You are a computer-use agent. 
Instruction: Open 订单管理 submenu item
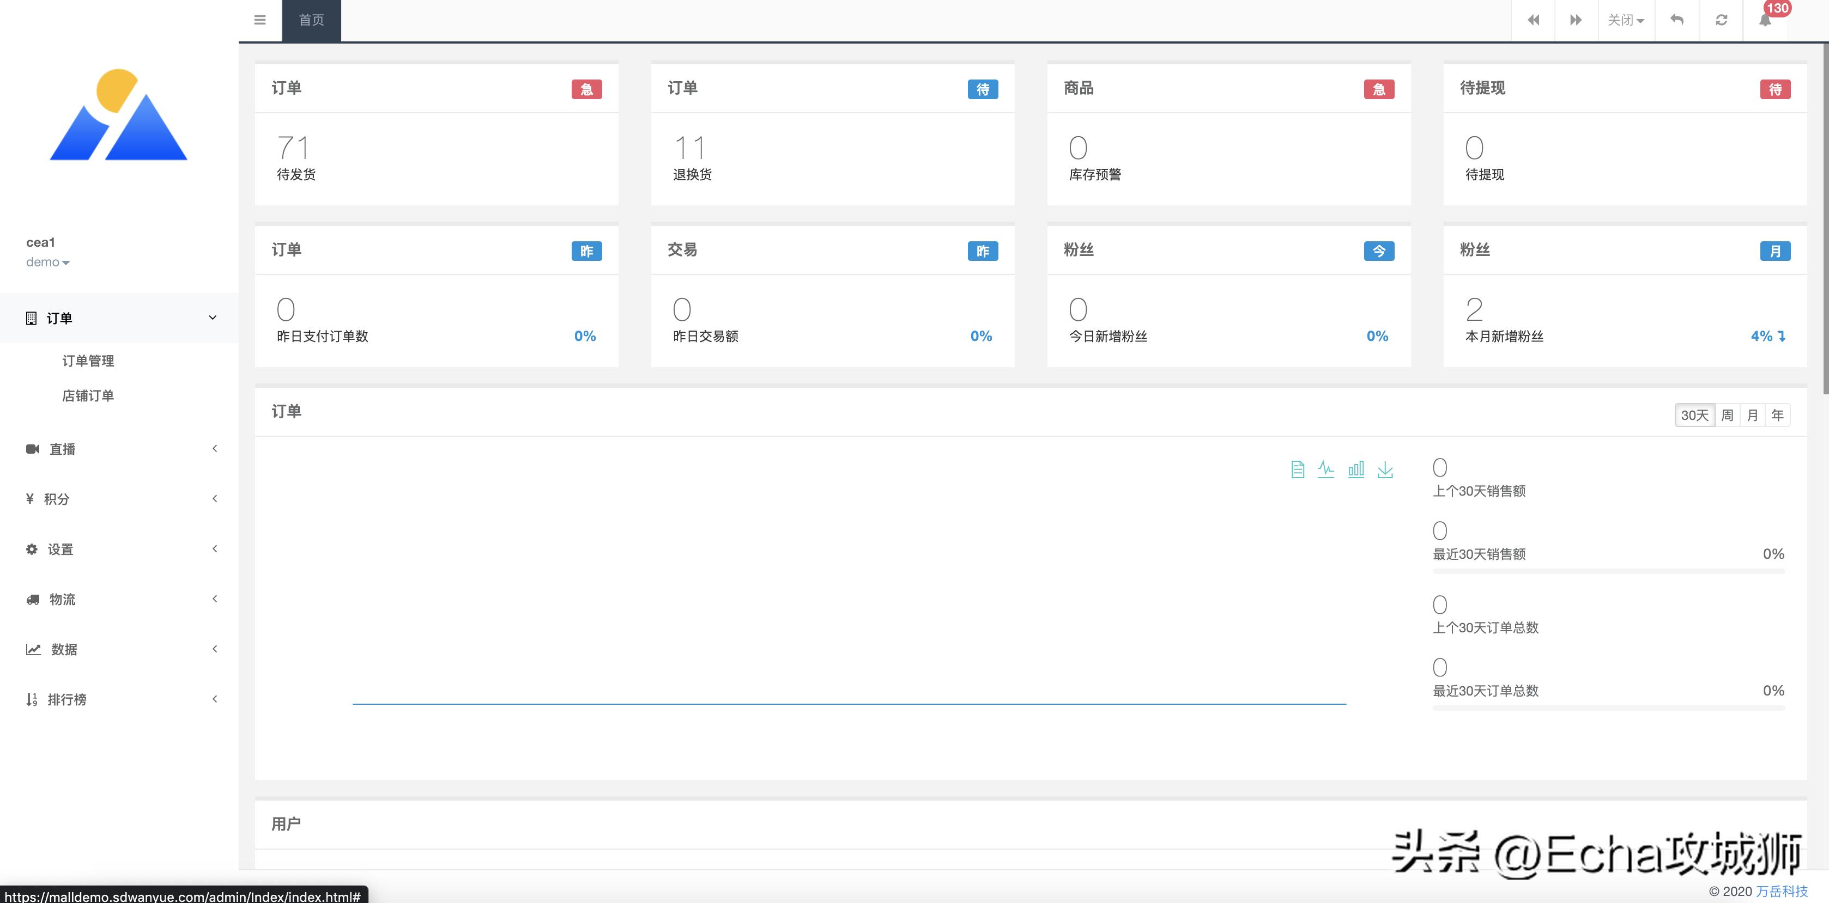click(88, 361)
